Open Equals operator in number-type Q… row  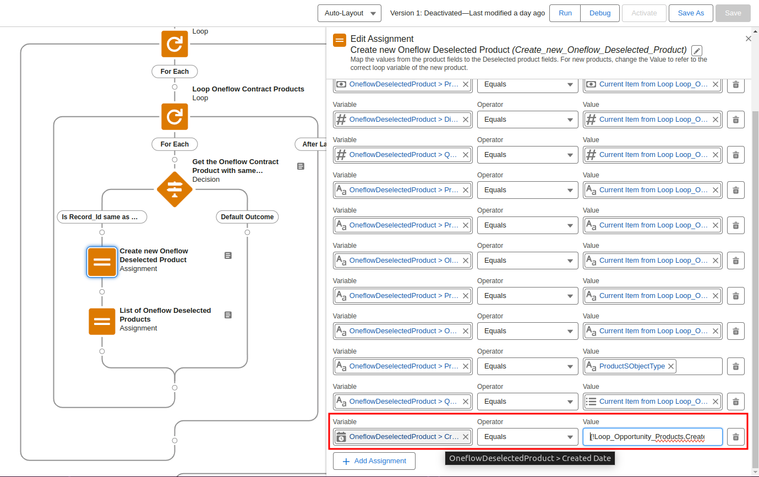(x=528, y=155)
